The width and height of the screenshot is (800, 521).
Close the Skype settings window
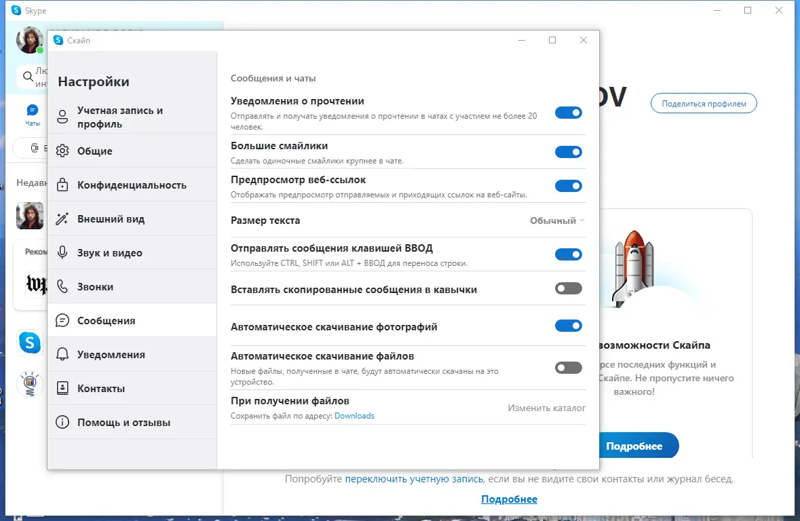584,40
